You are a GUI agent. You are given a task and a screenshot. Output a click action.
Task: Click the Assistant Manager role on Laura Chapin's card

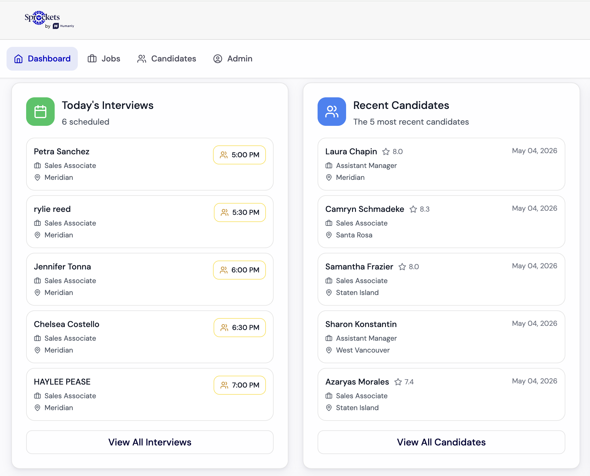point(366,166)
